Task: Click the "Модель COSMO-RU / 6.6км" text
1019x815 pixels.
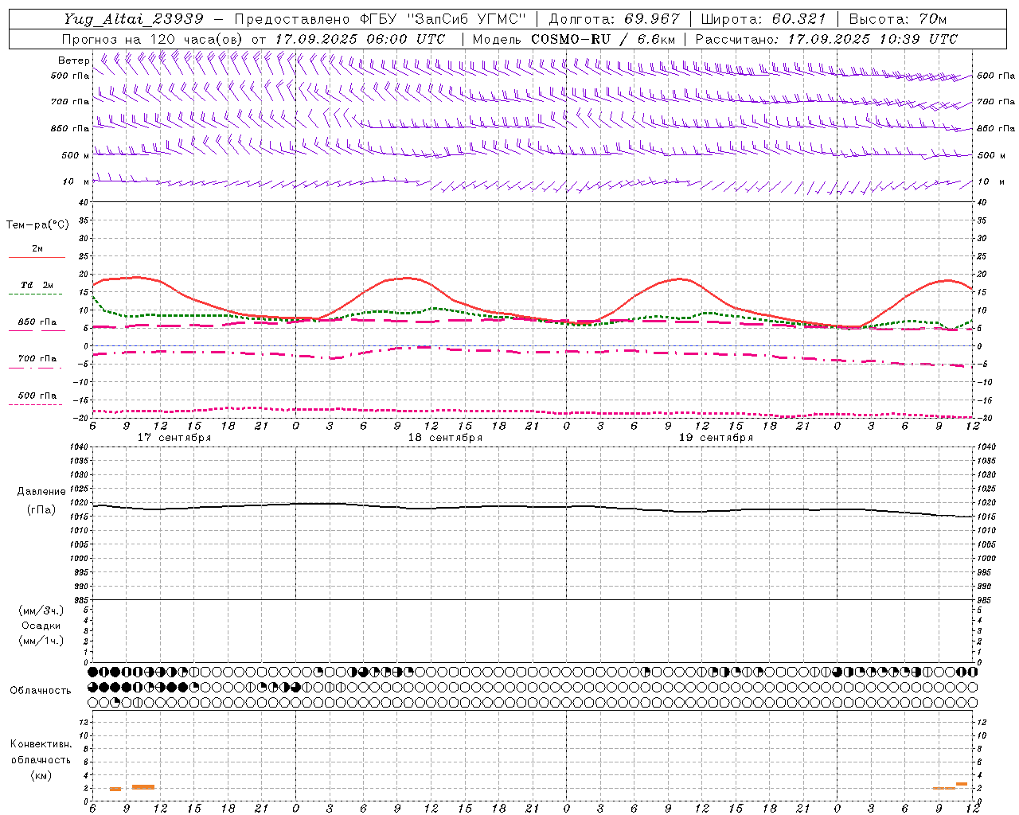Action: coord(574,39)
